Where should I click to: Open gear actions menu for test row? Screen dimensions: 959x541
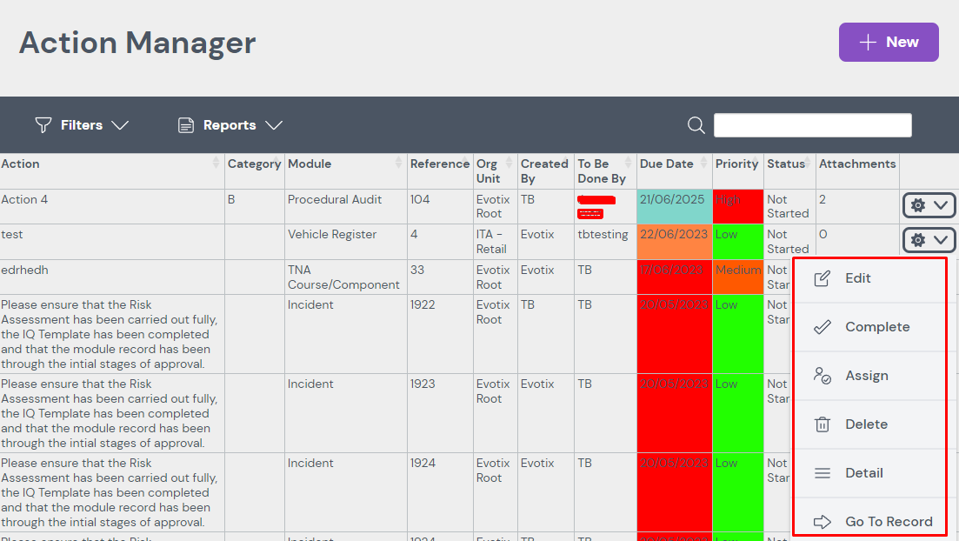click(929, 240)
